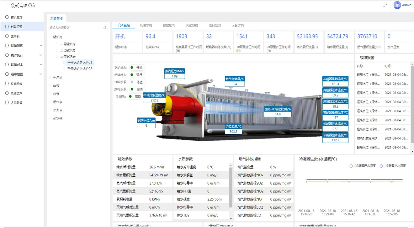Go to 首页总览 in sidebar

(x=16, y=17)
